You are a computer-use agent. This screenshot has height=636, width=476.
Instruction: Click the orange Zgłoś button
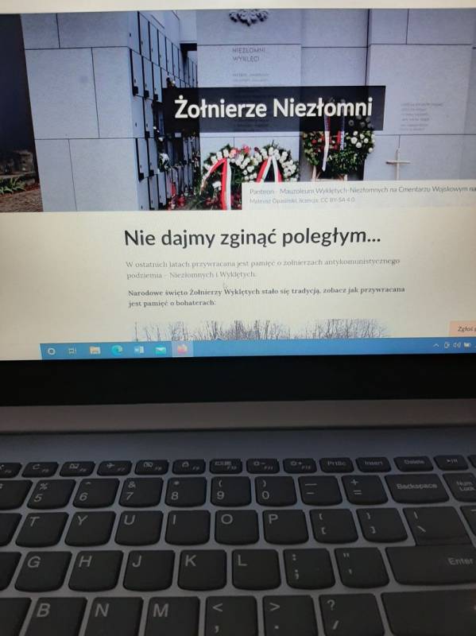[463, 328]
